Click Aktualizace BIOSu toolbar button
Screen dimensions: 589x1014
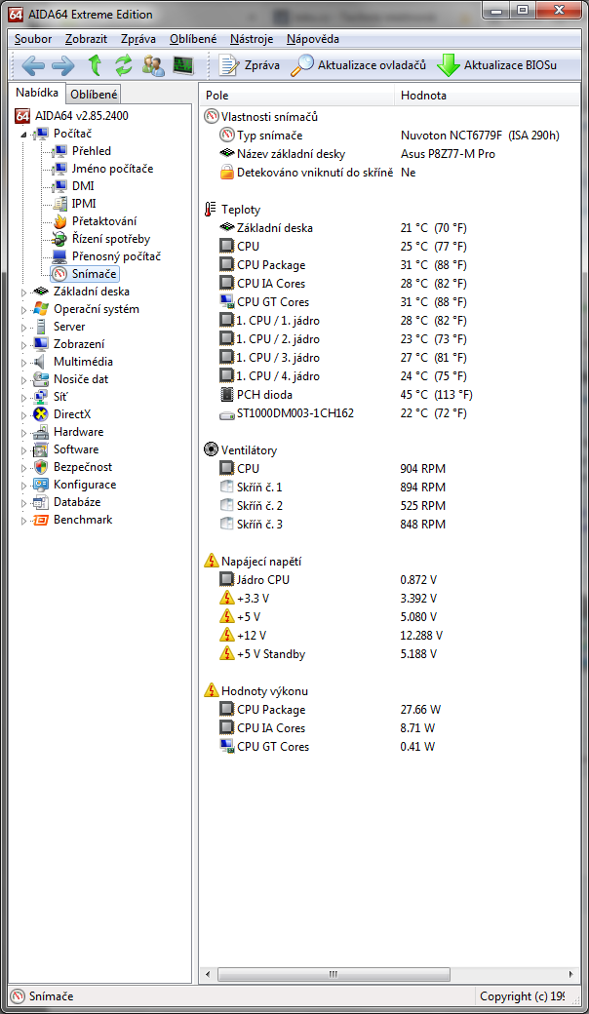pyautogui.click(x=496, y=64)
